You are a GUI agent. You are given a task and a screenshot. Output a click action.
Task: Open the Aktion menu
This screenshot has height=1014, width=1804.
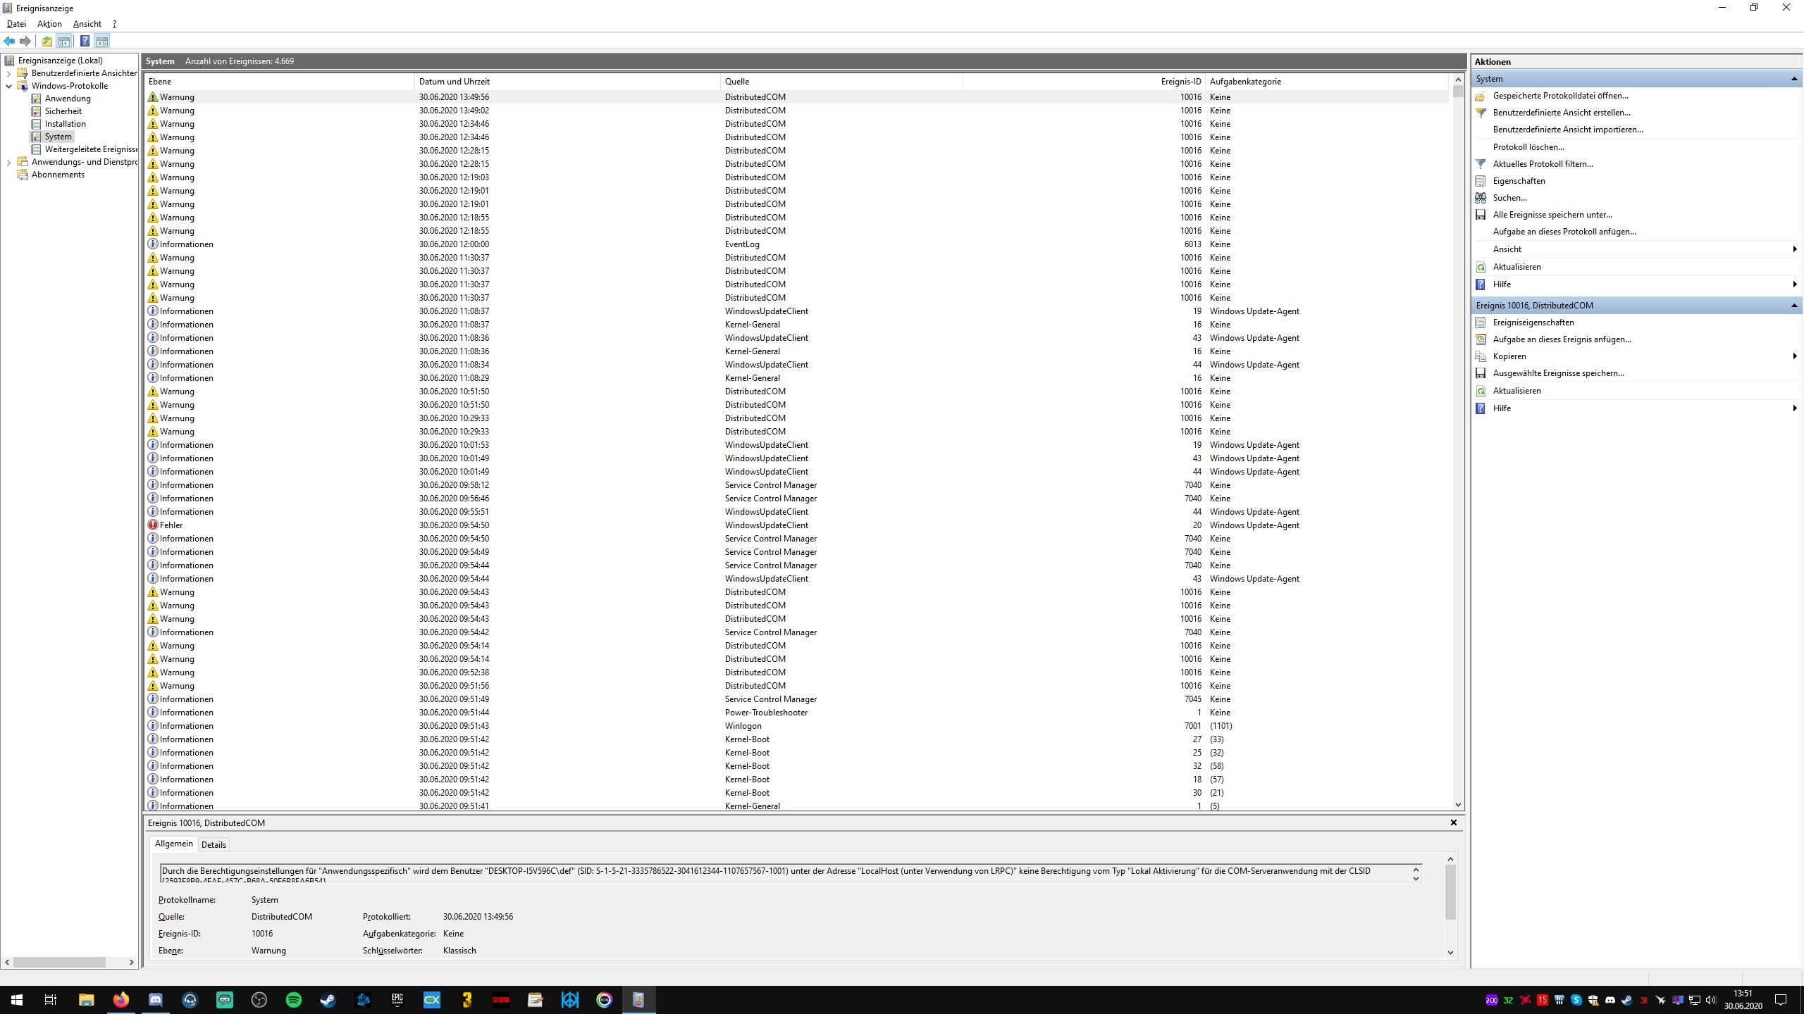(x=49, y=24)
